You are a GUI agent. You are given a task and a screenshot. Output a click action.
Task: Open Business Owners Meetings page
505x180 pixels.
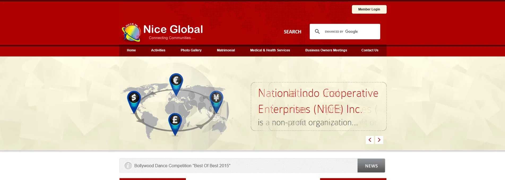pos(326,50)
